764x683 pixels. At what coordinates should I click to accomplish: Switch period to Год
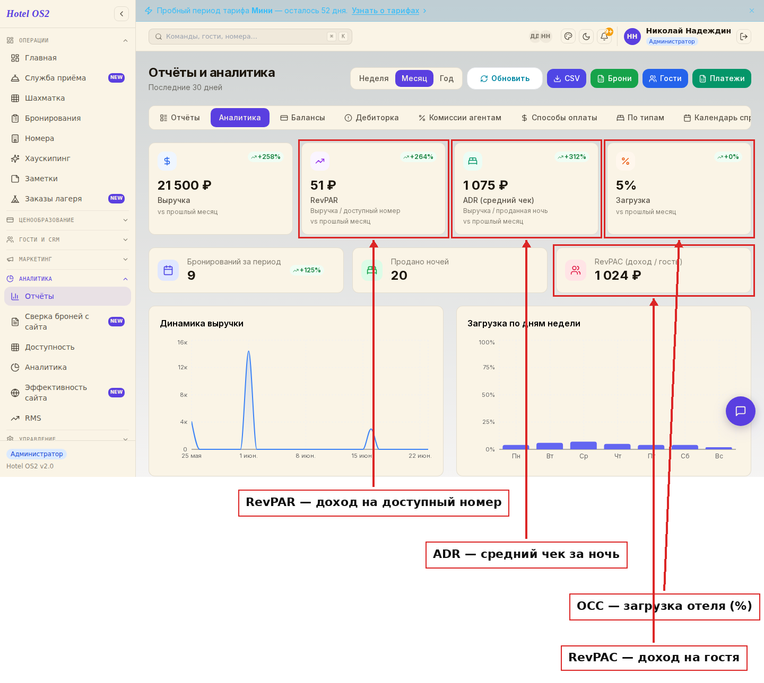point(447,78)
